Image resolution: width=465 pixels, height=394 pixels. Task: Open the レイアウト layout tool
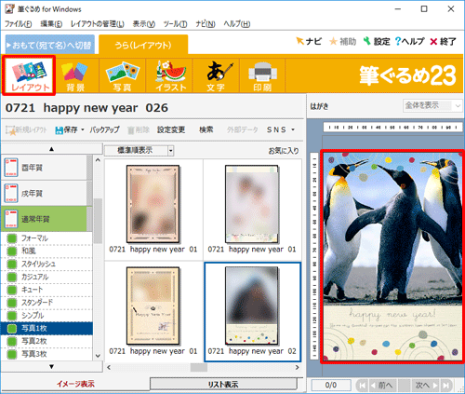tap(29, 75)
